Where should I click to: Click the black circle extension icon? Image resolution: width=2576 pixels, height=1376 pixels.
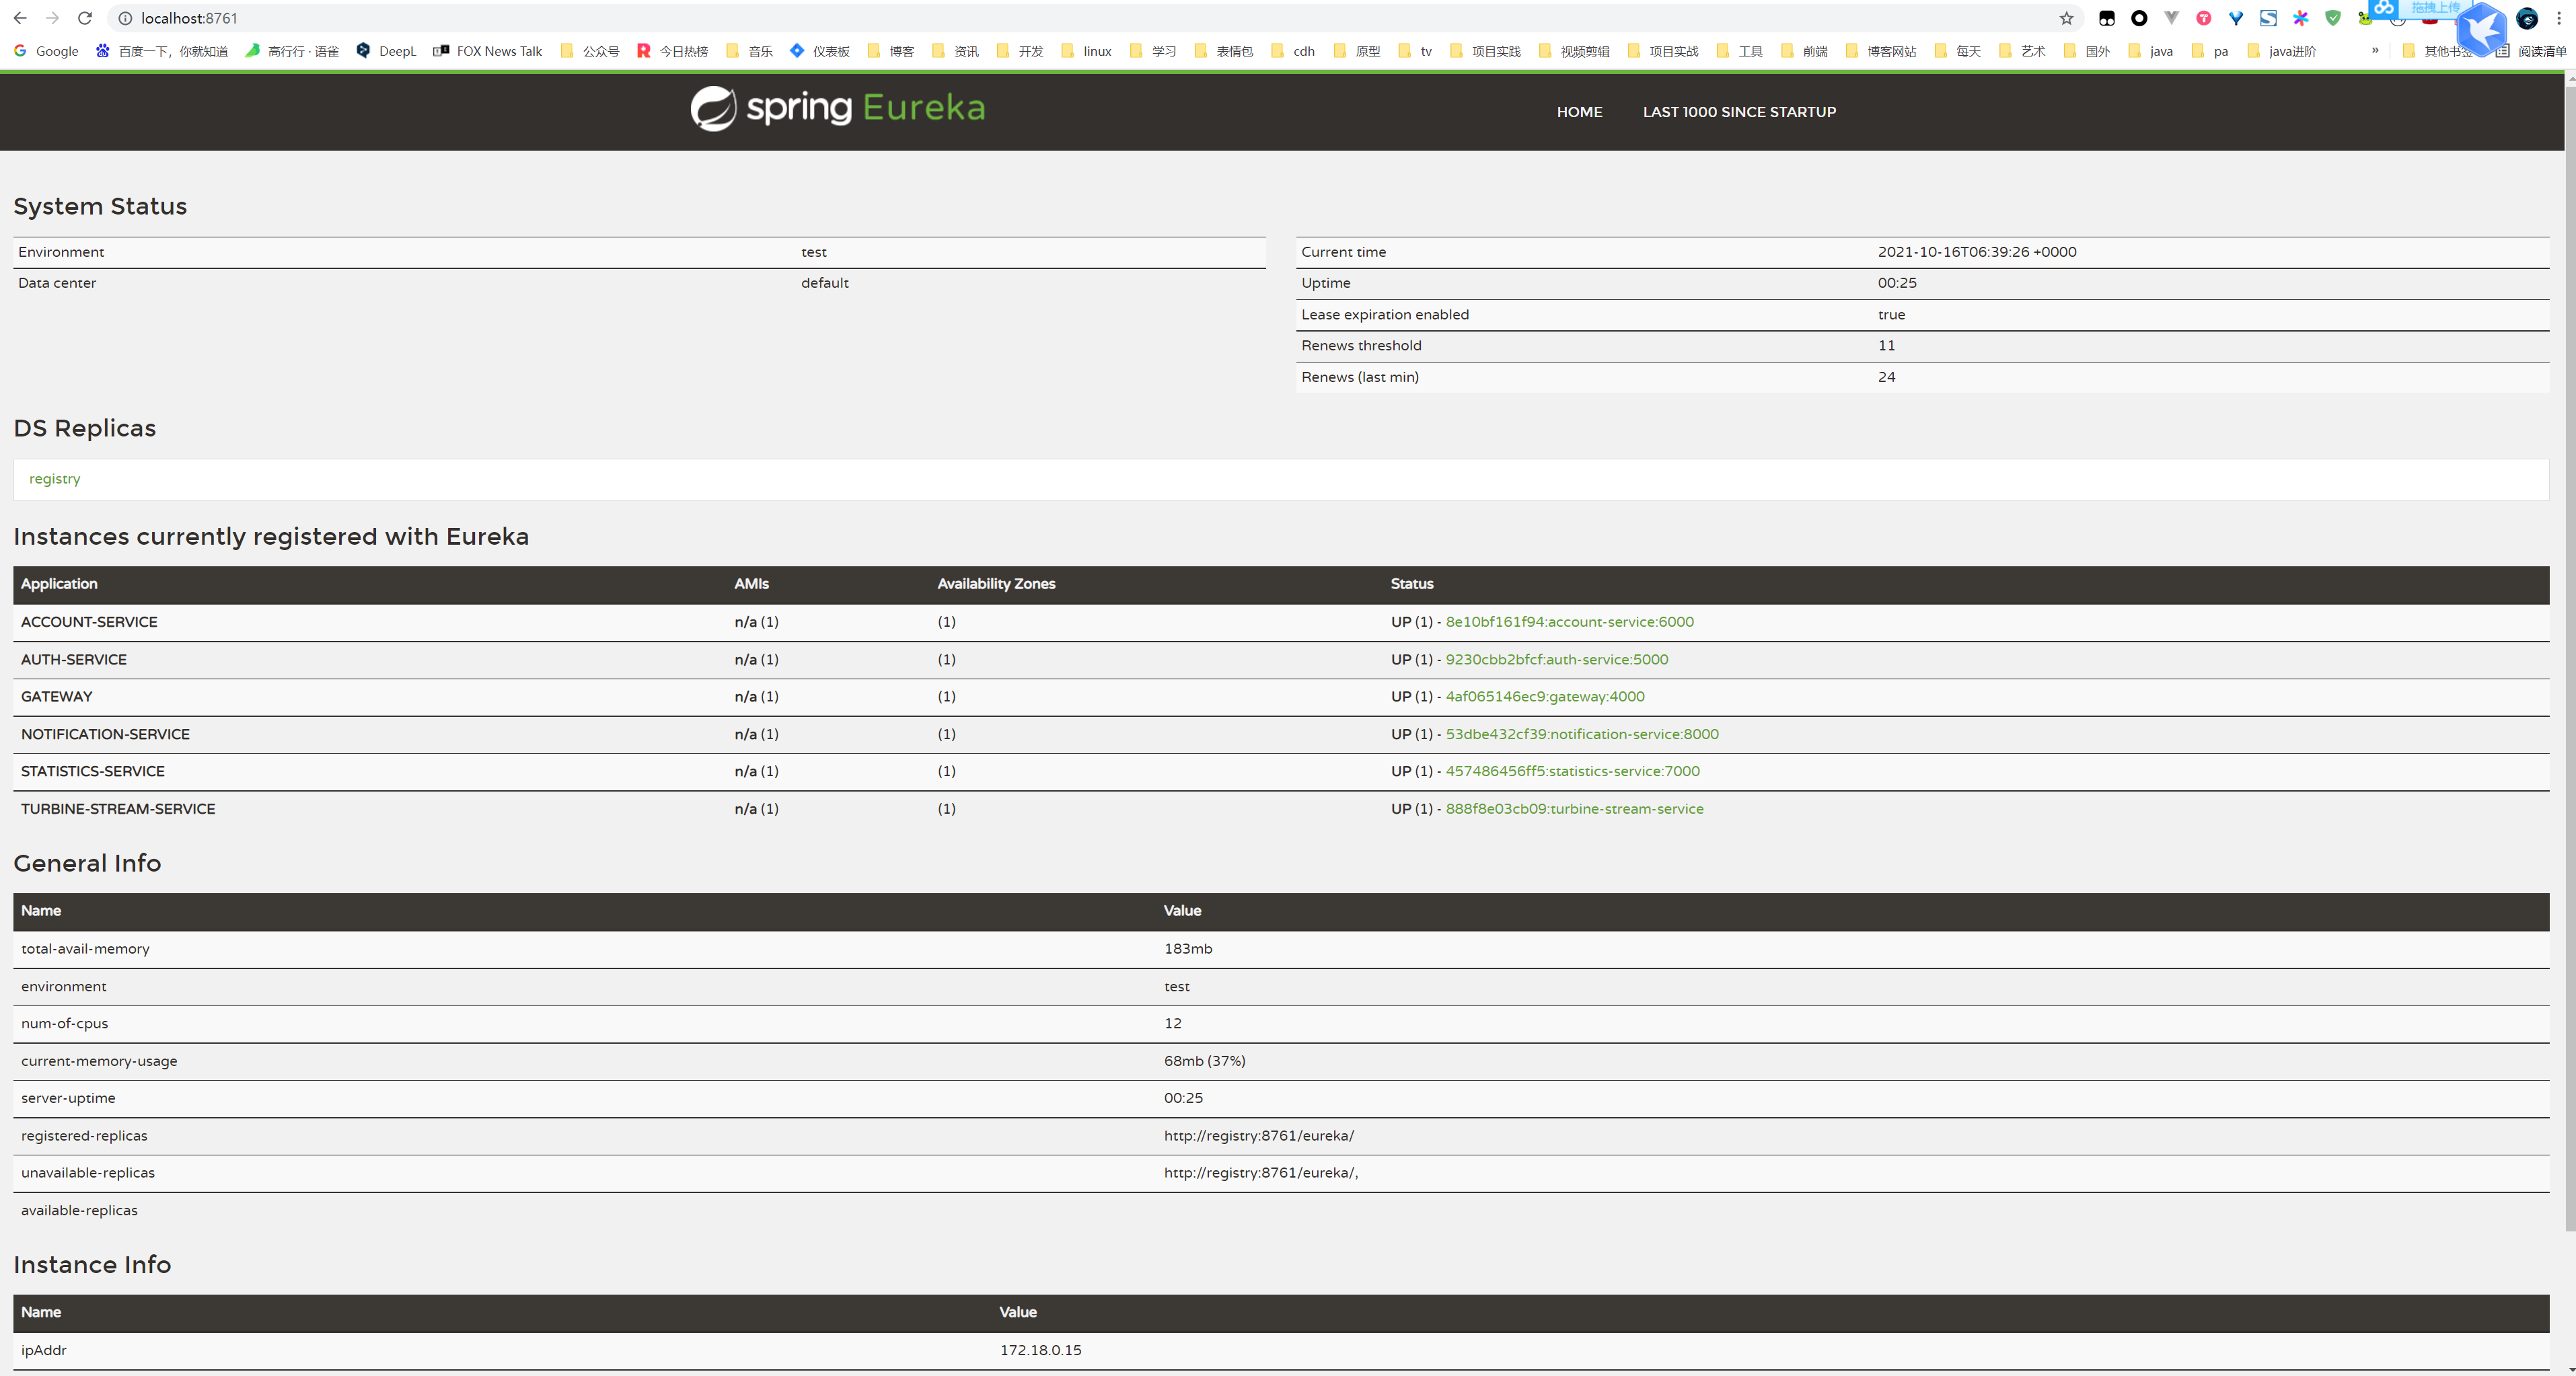[2139, 18]
